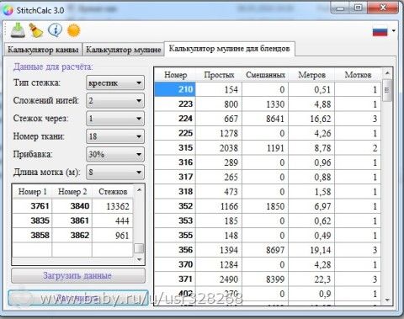Click mixed value 8697 cell
The height and width of the screenshot is (319, 404).
click(265, 250)
